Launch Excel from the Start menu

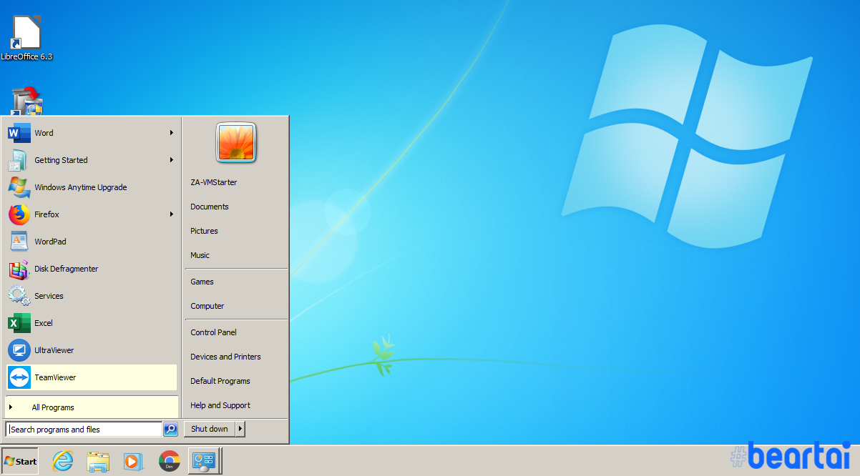tap(91, 323)
